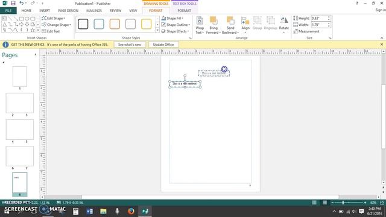Open the MAILINGS tab
Screen dimensions: 386x217
click(94, 11)
